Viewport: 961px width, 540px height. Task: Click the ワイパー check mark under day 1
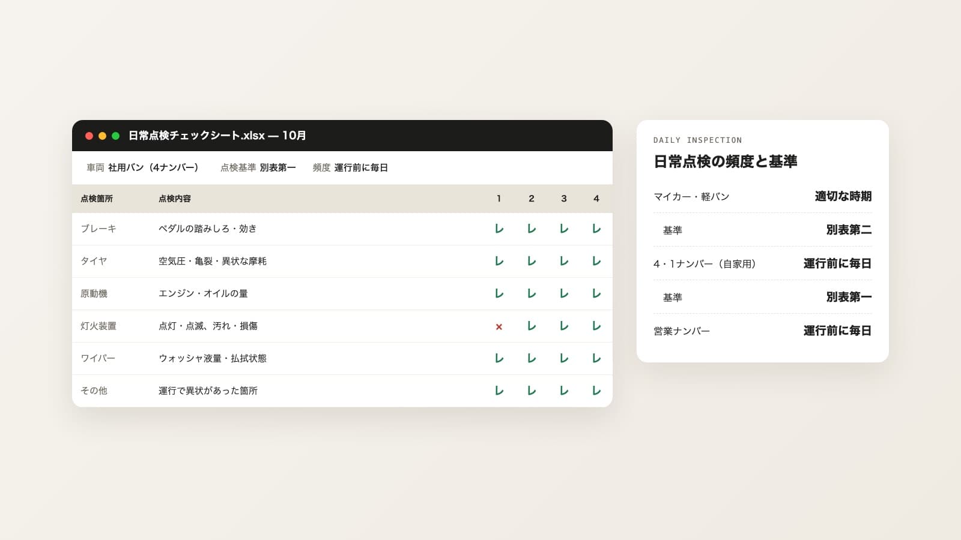point(499,358)
